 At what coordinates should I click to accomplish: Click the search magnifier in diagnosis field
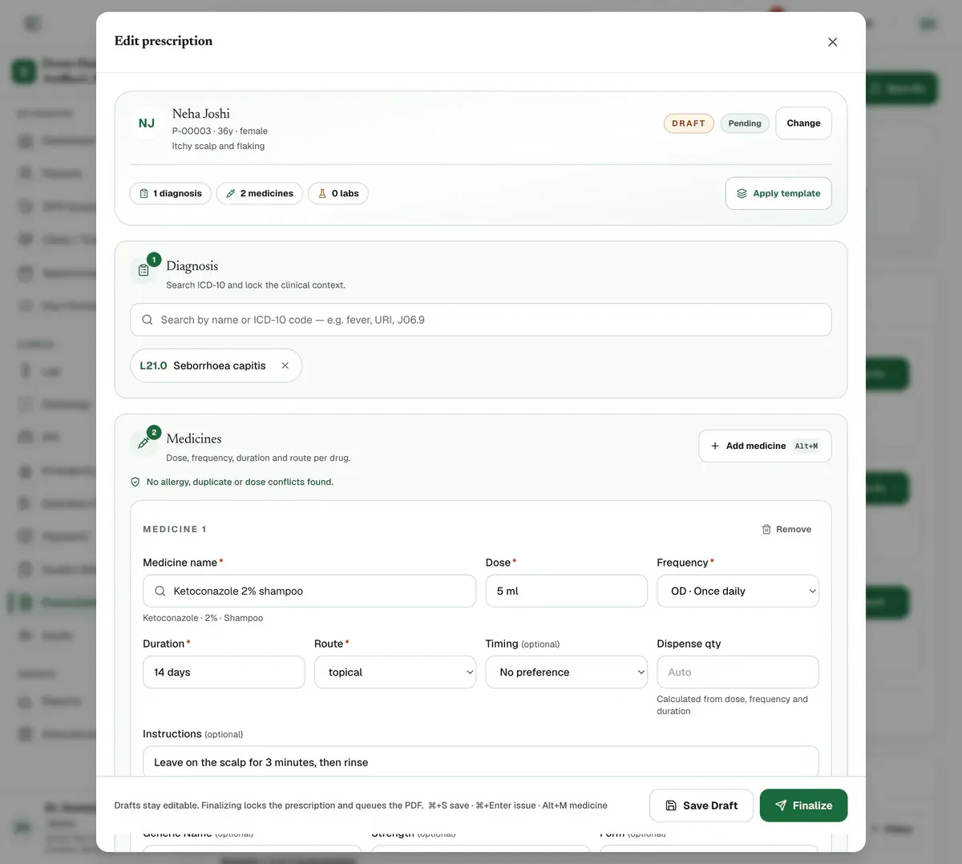(148, 320)
